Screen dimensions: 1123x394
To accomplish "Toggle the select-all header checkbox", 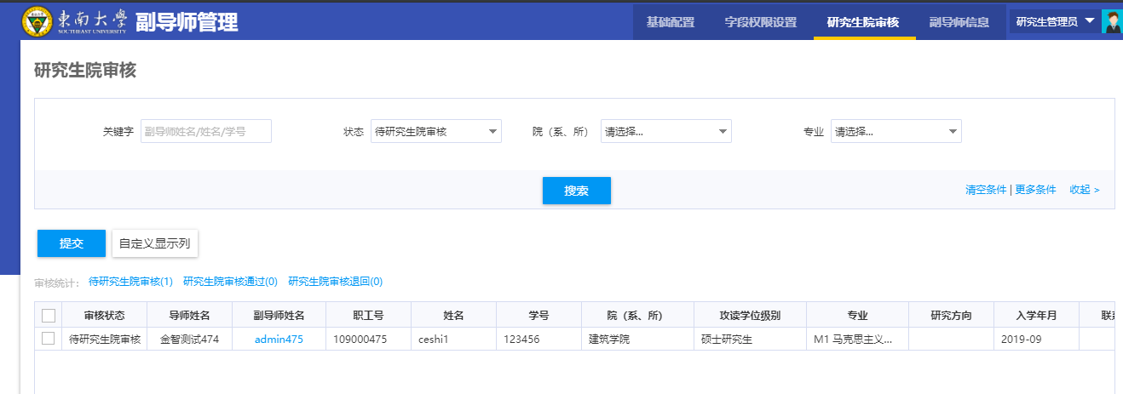I will 49,316.
